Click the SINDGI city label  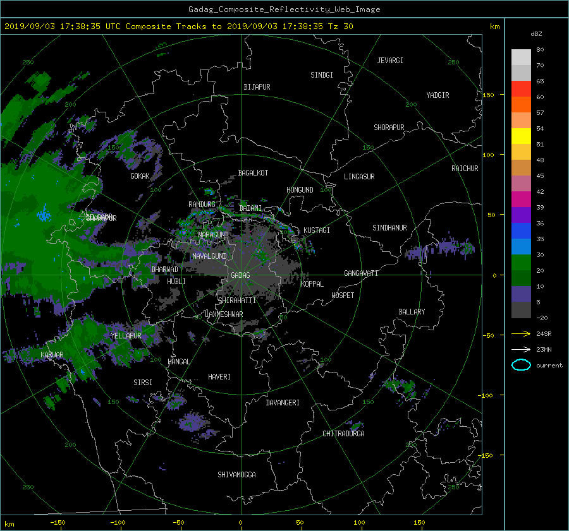(322, 75)
